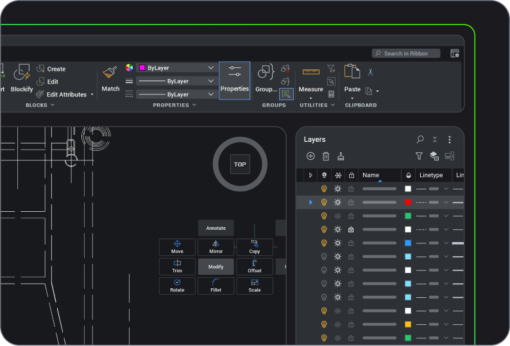Click the quick select funnel icon in Utilities

click(x=331, y=68)
